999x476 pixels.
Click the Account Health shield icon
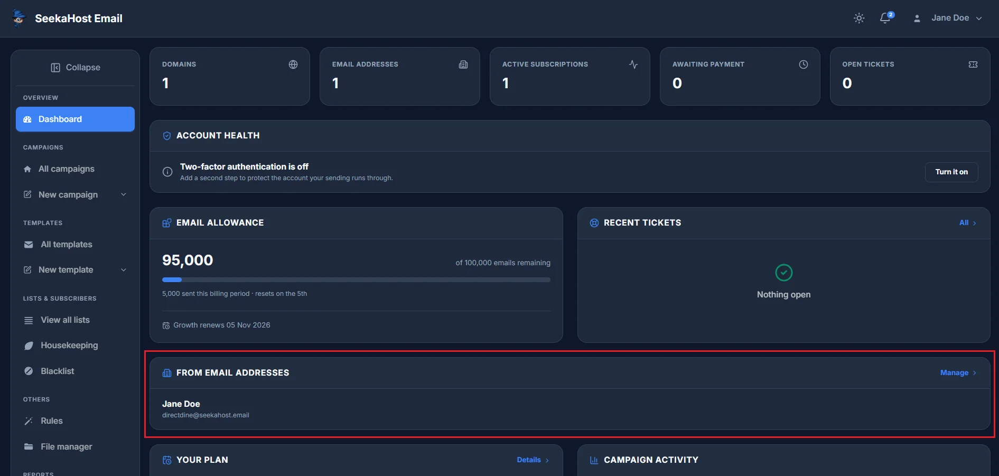pyautogui.click(x=167, y=136)
